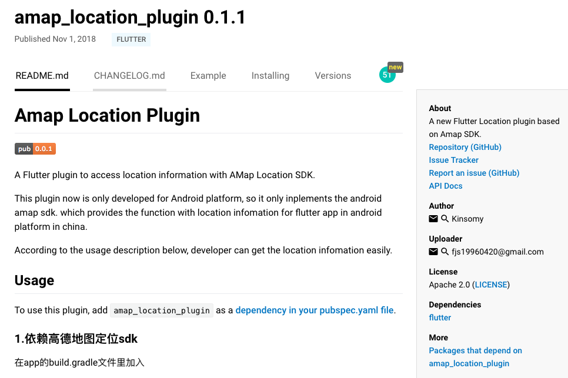568x378 pixels.
Task: Click the email icon next to fjs19960420@gmail.com
Action: pyautogui.click(x=433, y=252)
